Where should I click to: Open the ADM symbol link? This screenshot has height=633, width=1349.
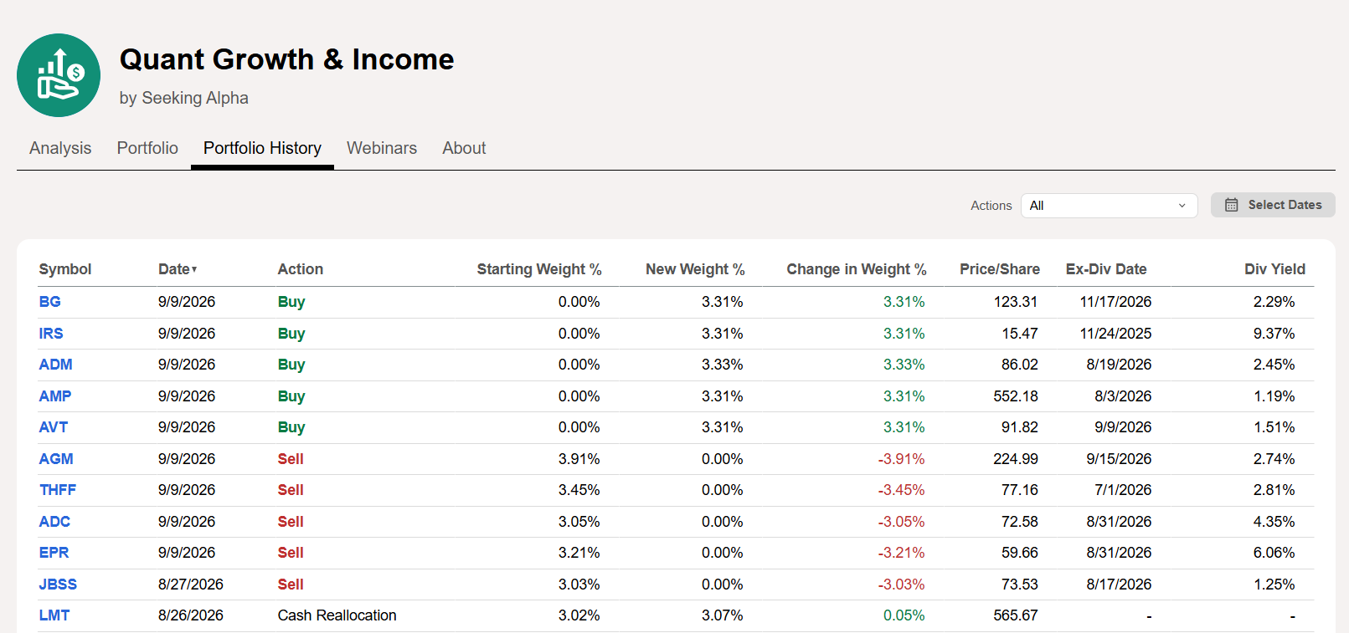[x=55, y=365]
